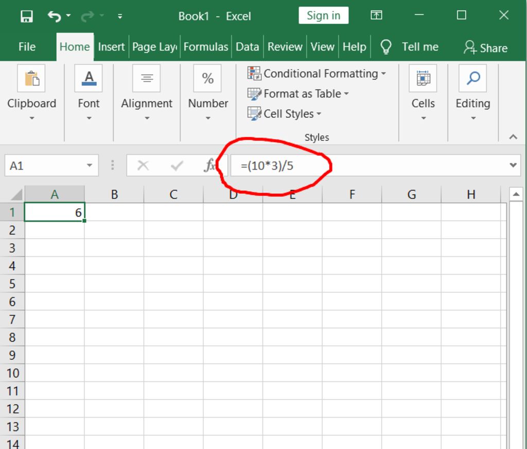This screenshot has width=527, height=449.
Task: Select column F header
Action: 352,194
